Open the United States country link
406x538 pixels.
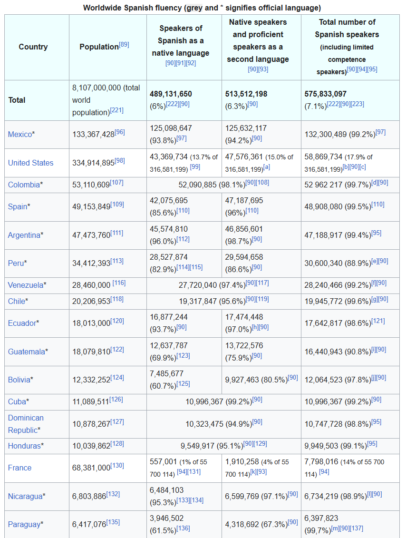(x=30, y=163)
